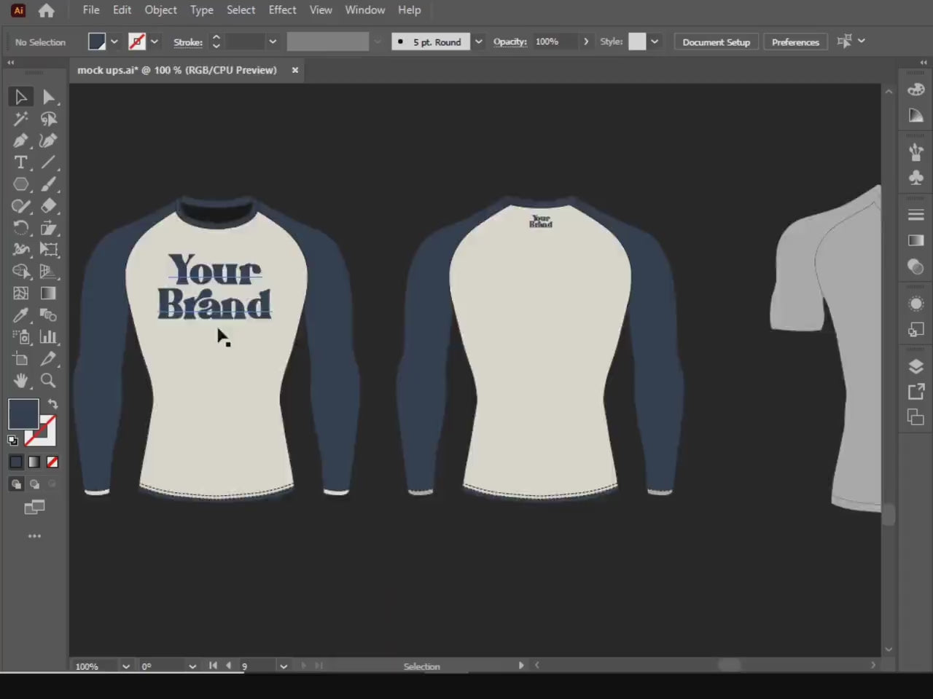Expand the Style dropdown in control bar

coord(654,42)
